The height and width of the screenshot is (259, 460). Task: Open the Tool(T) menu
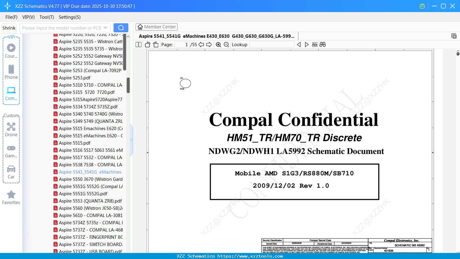click(x=47, y=17)
